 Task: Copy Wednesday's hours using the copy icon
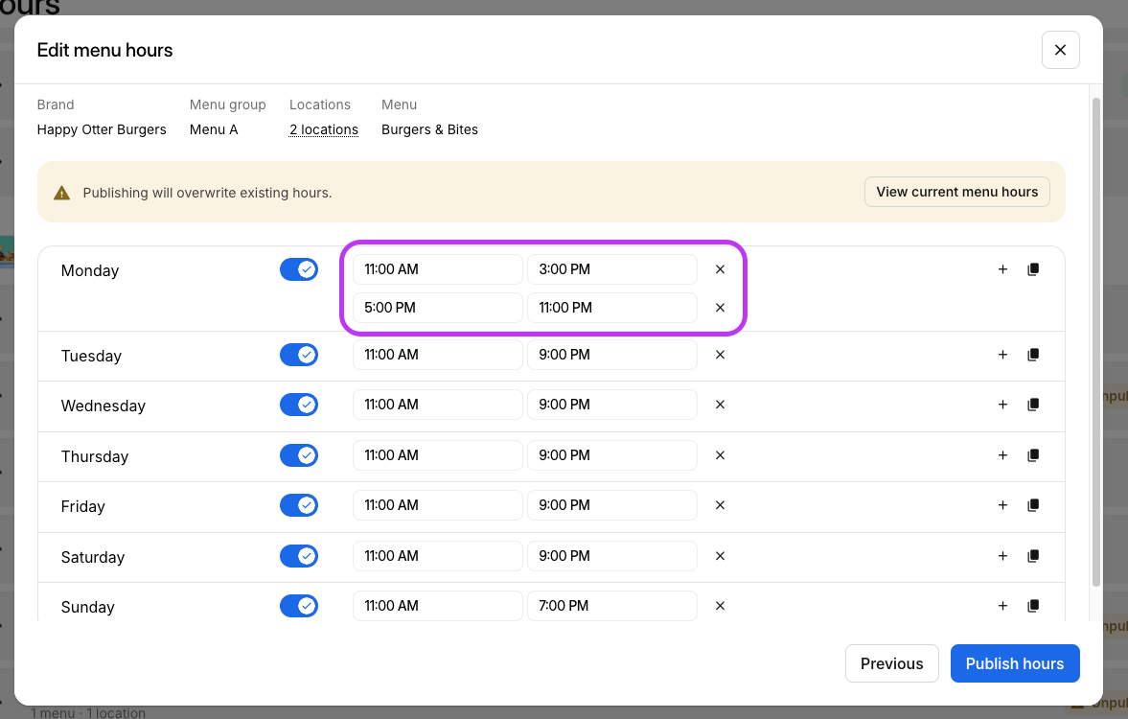tap(1033, 405)
